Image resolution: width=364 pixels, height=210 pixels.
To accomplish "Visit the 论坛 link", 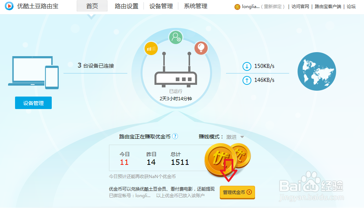I will coord(351,7).
